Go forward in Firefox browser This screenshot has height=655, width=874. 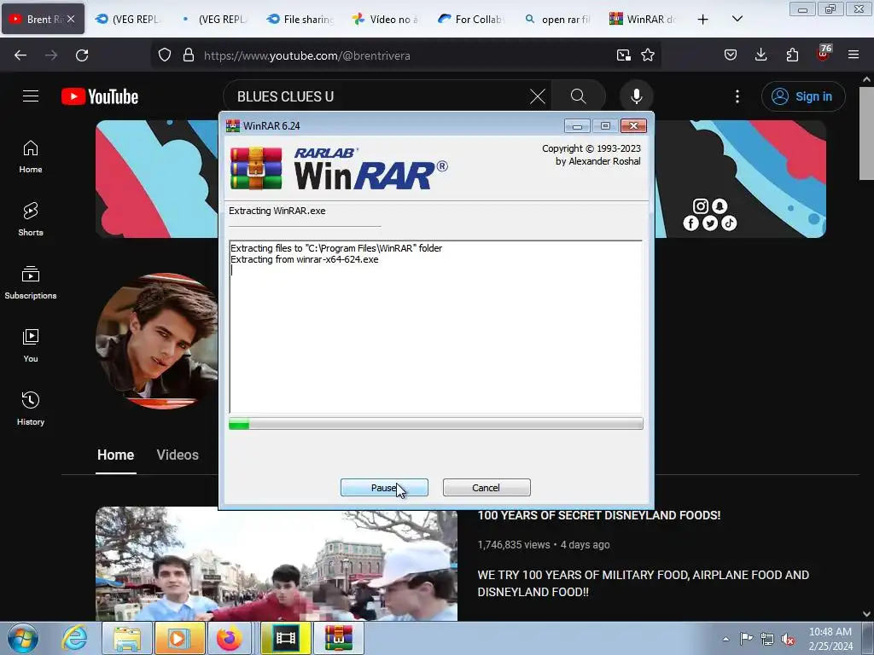coord(51,55)
